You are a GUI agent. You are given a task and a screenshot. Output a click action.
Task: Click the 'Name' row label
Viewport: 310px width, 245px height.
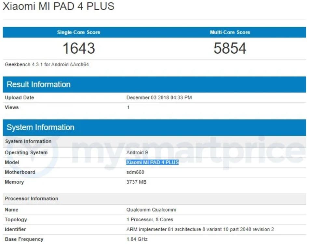[x=11, y=210]
